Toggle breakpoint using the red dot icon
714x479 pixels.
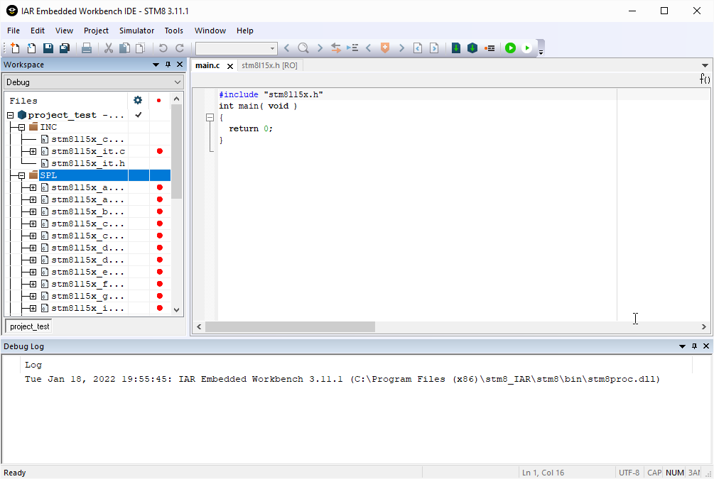pos(489,48)
